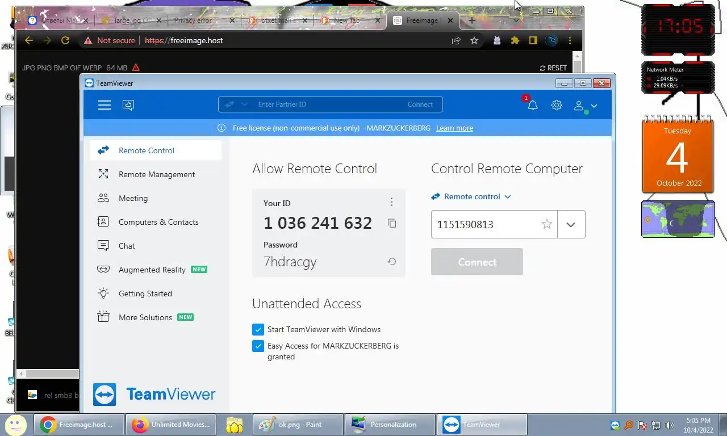Click RESET on the freeimage page
Screen dimensions: 727x436
[553, 68]
